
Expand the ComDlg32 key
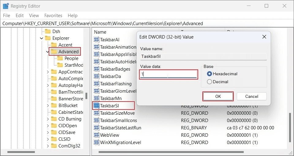[x=48, y=146]
